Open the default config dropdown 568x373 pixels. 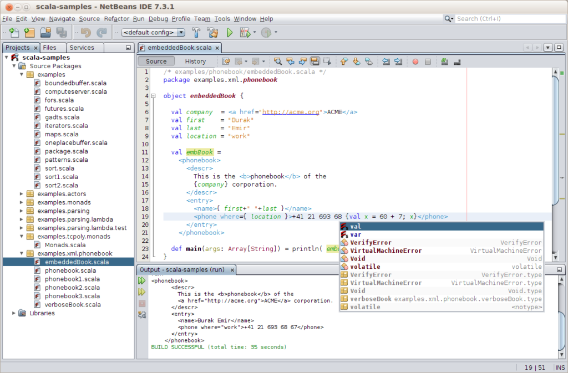point(182,32)
